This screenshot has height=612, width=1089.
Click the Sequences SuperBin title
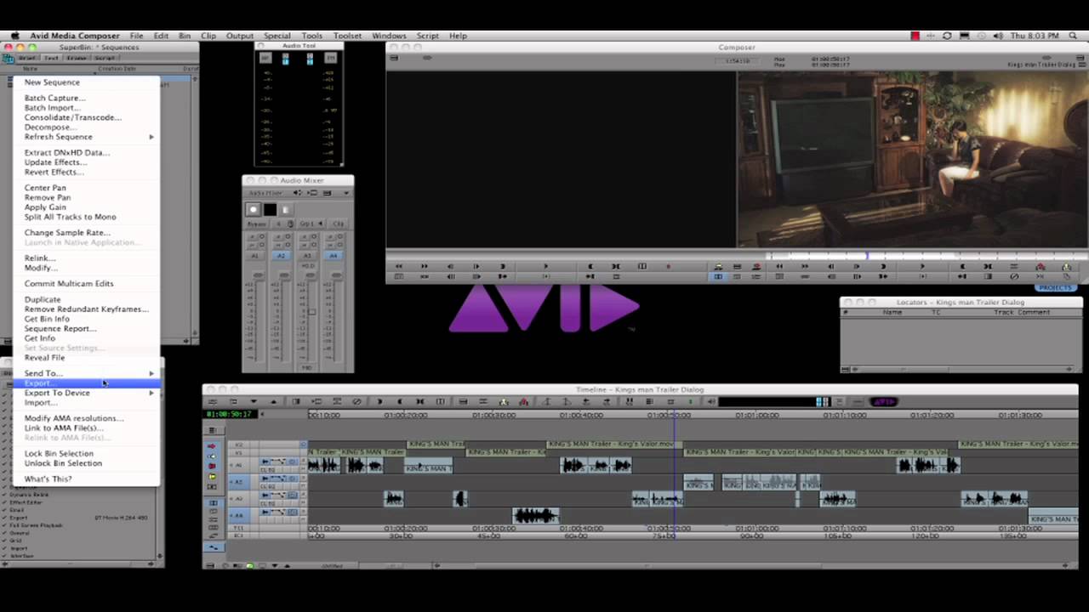[x=99, y=48]
